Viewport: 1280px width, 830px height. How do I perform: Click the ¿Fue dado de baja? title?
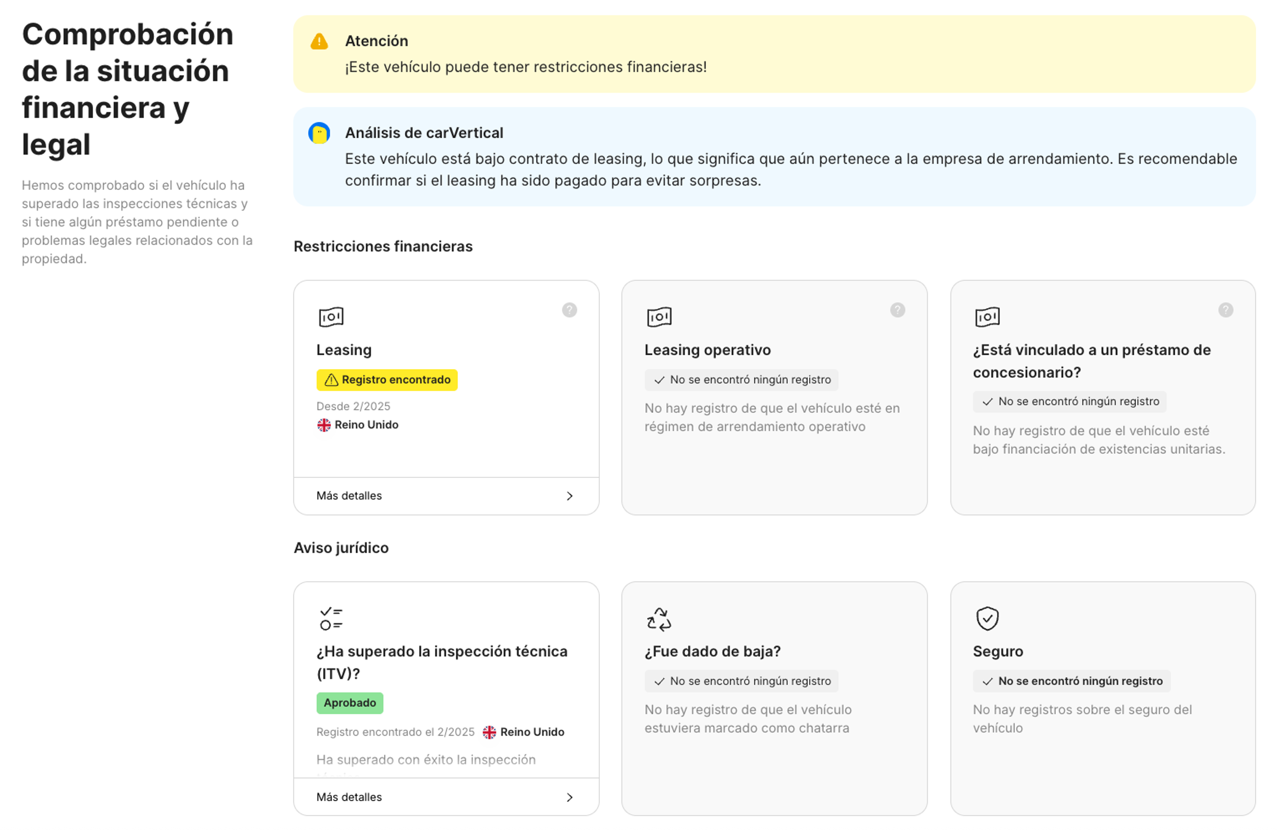point(713,651)
